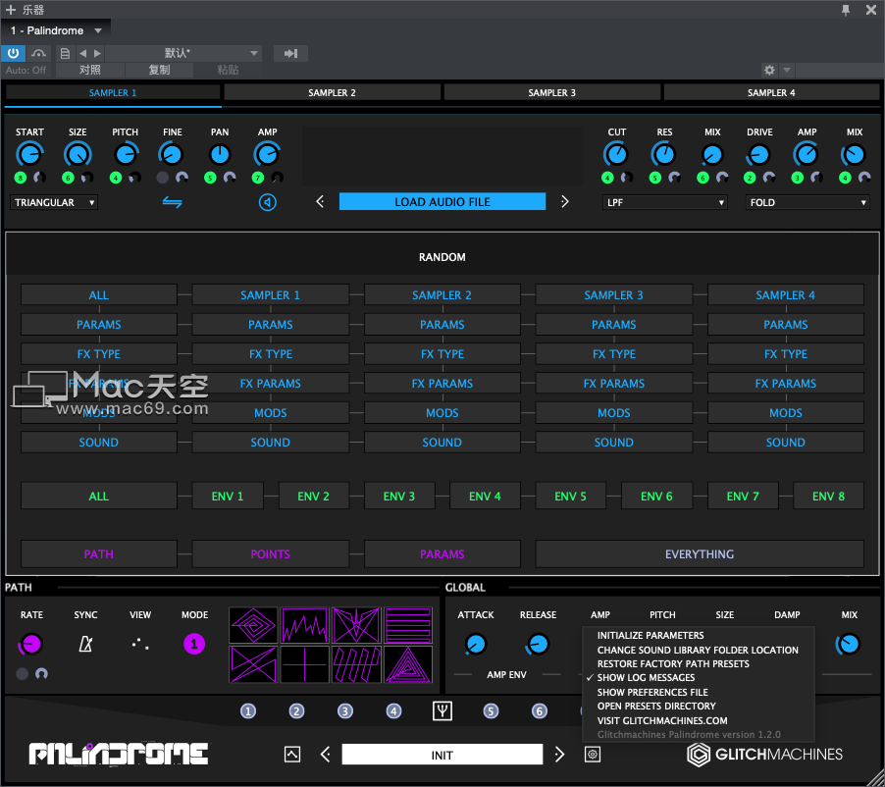Click the skip-to-end arrow toolbar button
Screen dimensions: 885x787
tap(290, 53)
